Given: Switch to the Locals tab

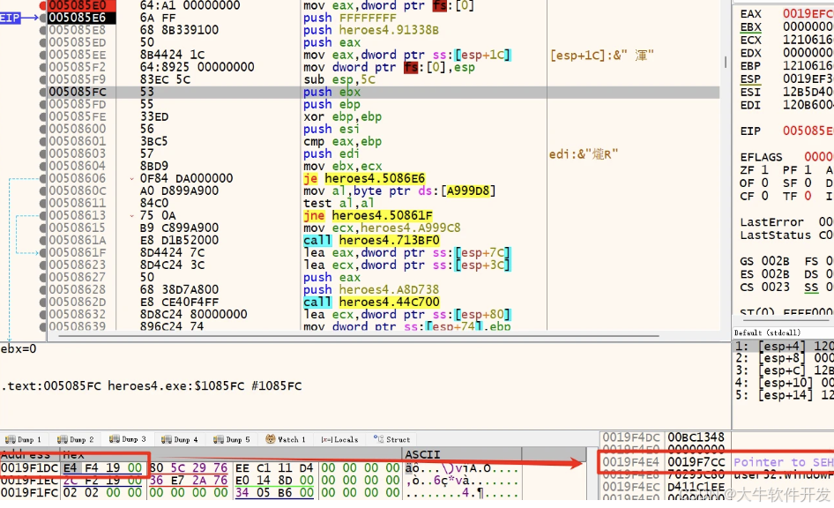Looking at the screenshot, I should point(340,439).
